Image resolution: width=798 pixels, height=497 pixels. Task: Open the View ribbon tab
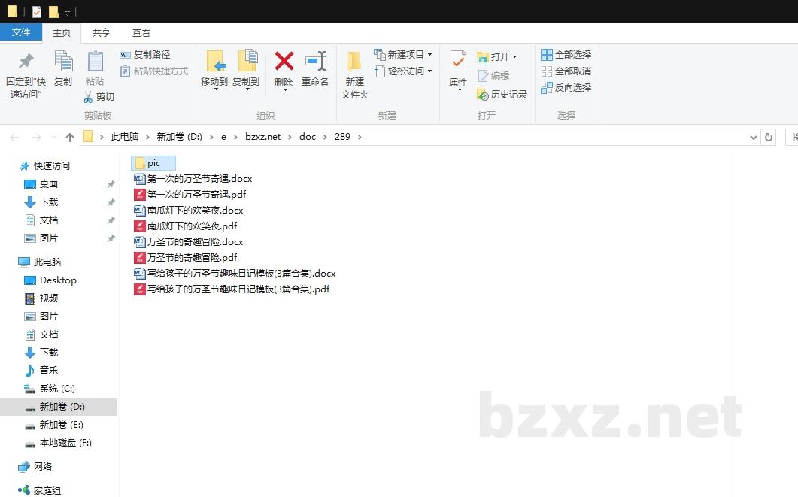pos(141,33)
